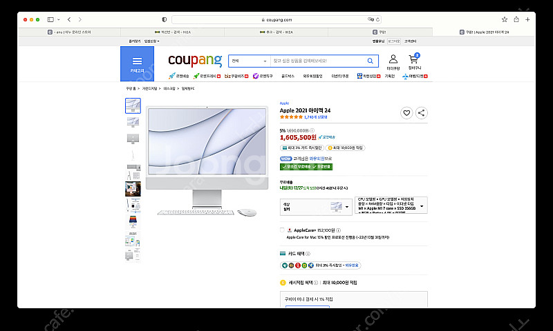The image size is (553, 331).
Task: Open the 1,740 product reviews link
Action: tap(316, 117)
